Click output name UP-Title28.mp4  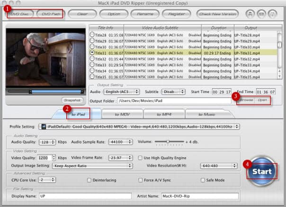tap(247, 35)
